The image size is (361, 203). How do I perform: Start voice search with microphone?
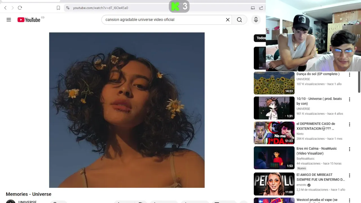click(256, 20)
